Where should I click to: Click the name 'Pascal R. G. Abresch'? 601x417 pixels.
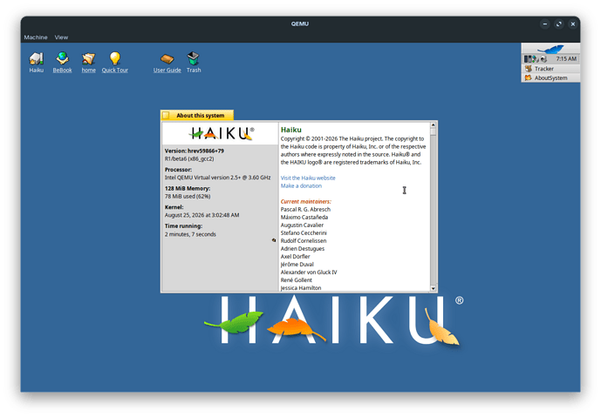[305, 209]
